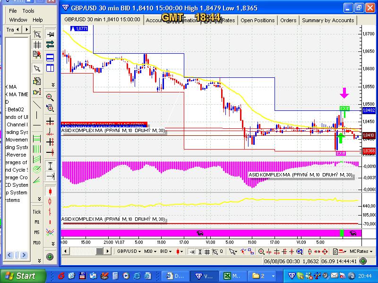This screenshot has width=378, height=283.
Task: Select the vertical line drawing tool
Action: 37,115
